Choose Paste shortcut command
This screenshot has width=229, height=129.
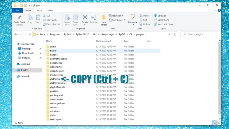52,24
